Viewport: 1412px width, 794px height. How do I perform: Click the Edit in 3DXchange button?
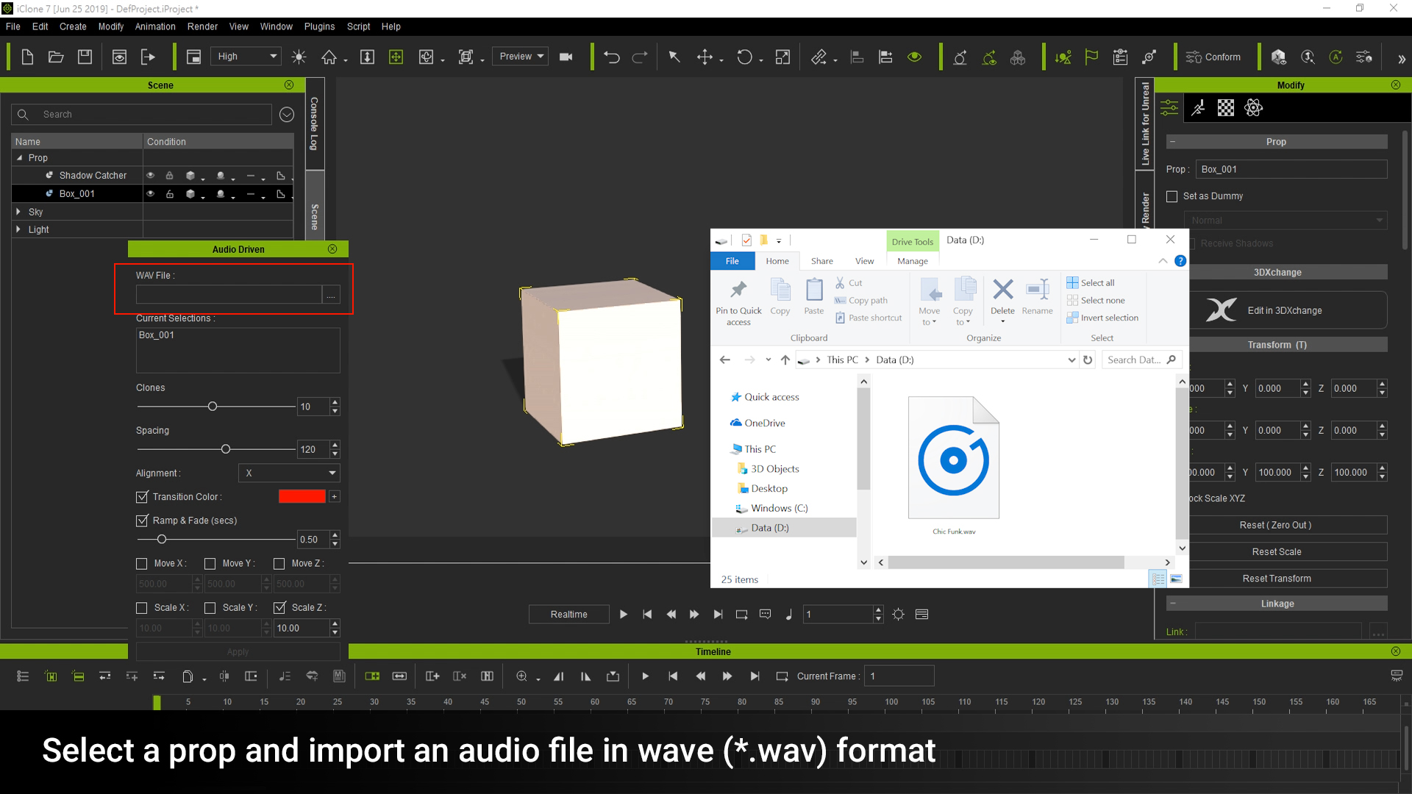point(1287,310)
